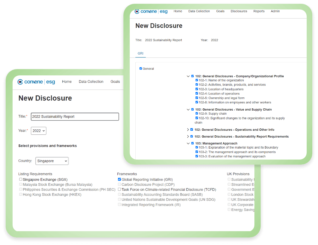Open the Admin menu item
The image size is (318, 245).
[275, 11]
